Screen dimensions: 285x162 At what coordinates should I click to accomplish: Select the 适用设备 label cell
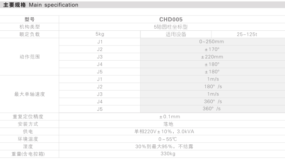(176, 34)
